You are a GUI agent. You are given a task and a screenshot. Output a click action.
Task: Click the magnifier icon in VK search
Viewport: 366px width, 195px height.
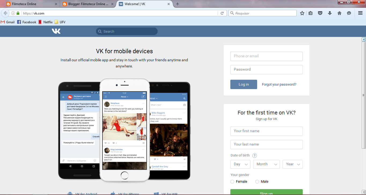pyautogui.click(x=100, y=31)
